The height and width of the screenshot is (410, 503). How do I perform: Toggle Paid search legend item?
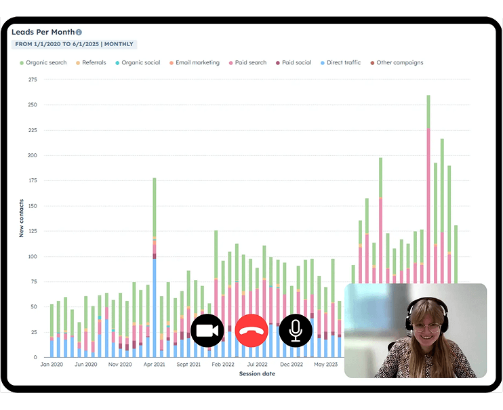(250, 62)
